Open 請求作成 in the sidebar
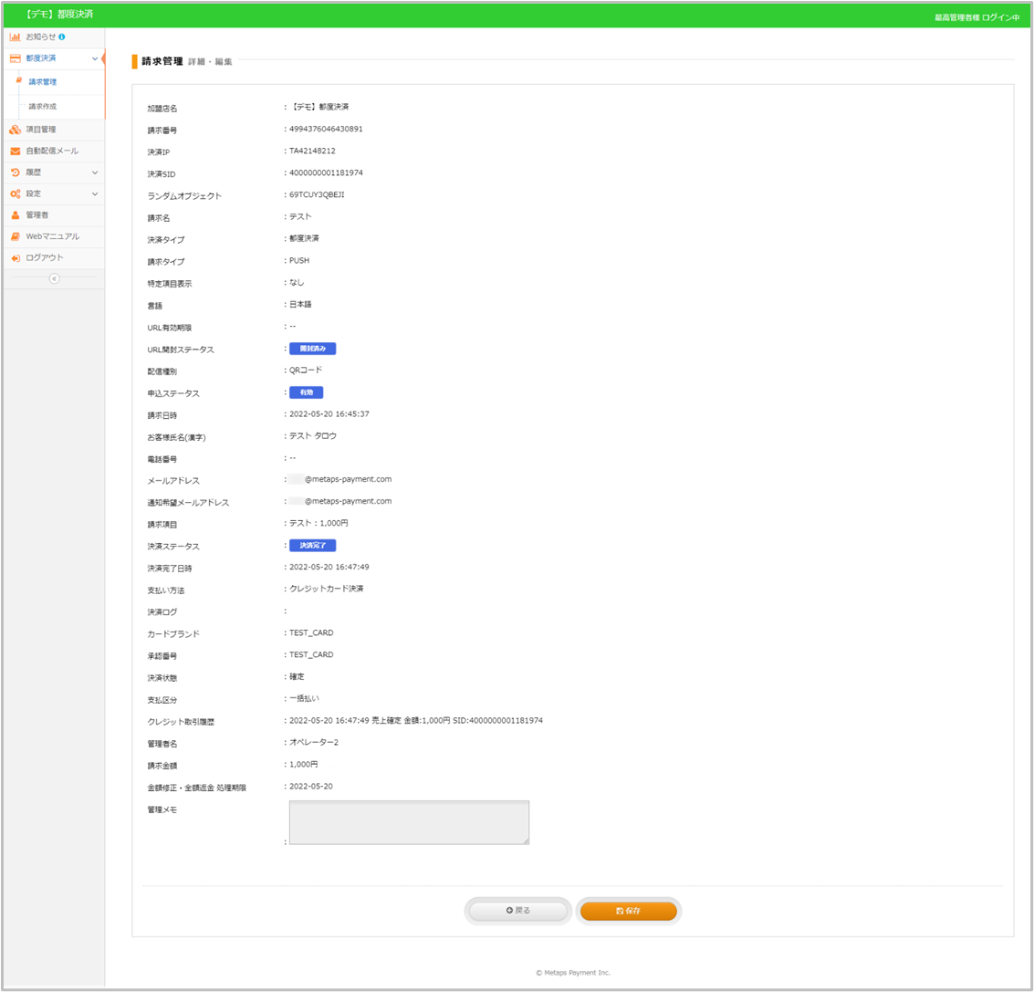 tap(42, 107)
